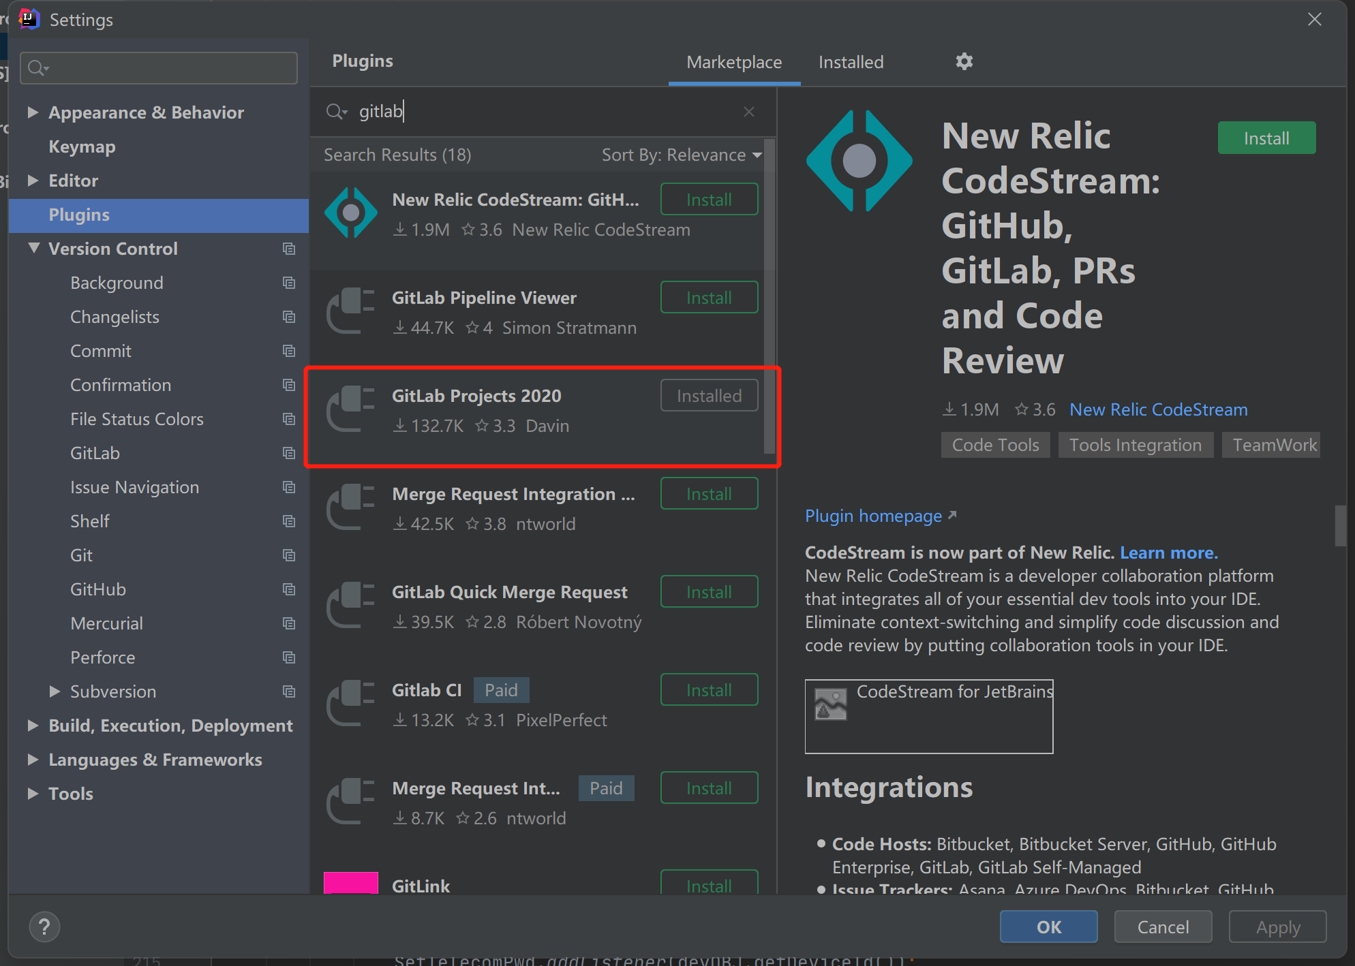Click New Relic CodeStream plugin logo in list

pos(351,213)
